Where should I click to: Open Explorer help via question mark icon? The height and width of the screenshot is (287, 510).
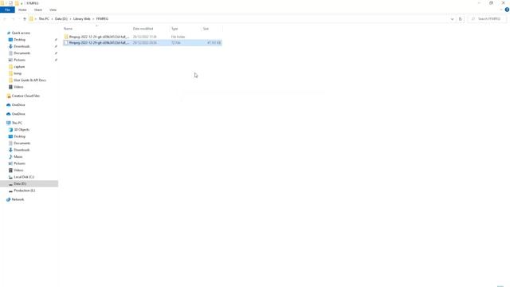507,10
